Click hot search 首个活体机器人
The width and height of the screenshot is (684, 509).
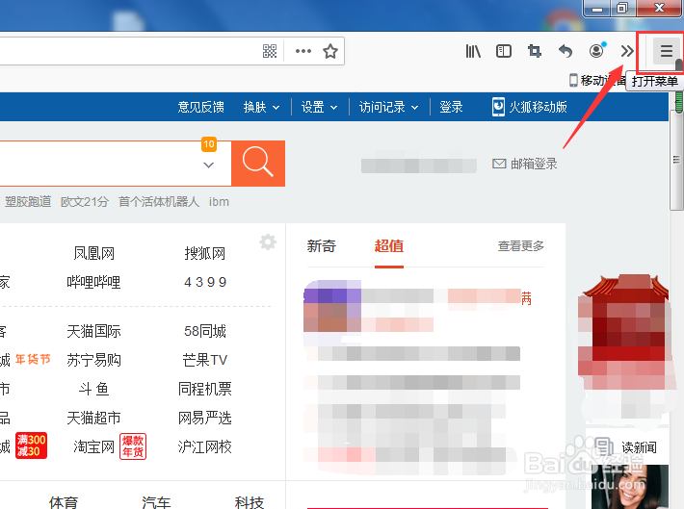point(159,202)
